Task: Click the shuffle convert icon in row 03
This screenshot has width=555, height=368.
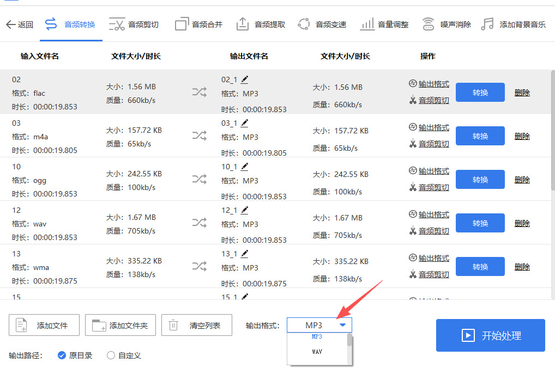Action: [200, 136]
